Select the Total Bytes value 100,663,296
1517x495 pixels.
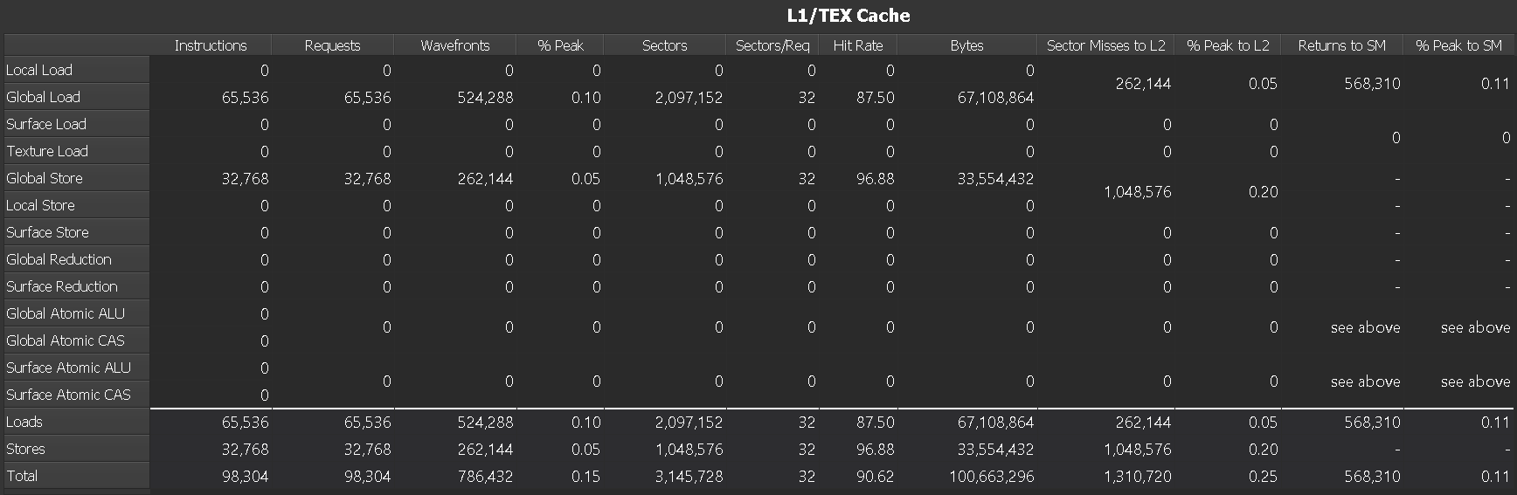coord(991,477)
